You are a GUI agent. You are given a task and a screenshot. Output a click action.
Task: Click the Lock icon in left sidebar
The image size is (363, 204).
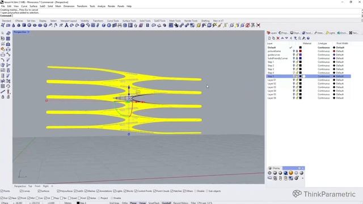3,97
